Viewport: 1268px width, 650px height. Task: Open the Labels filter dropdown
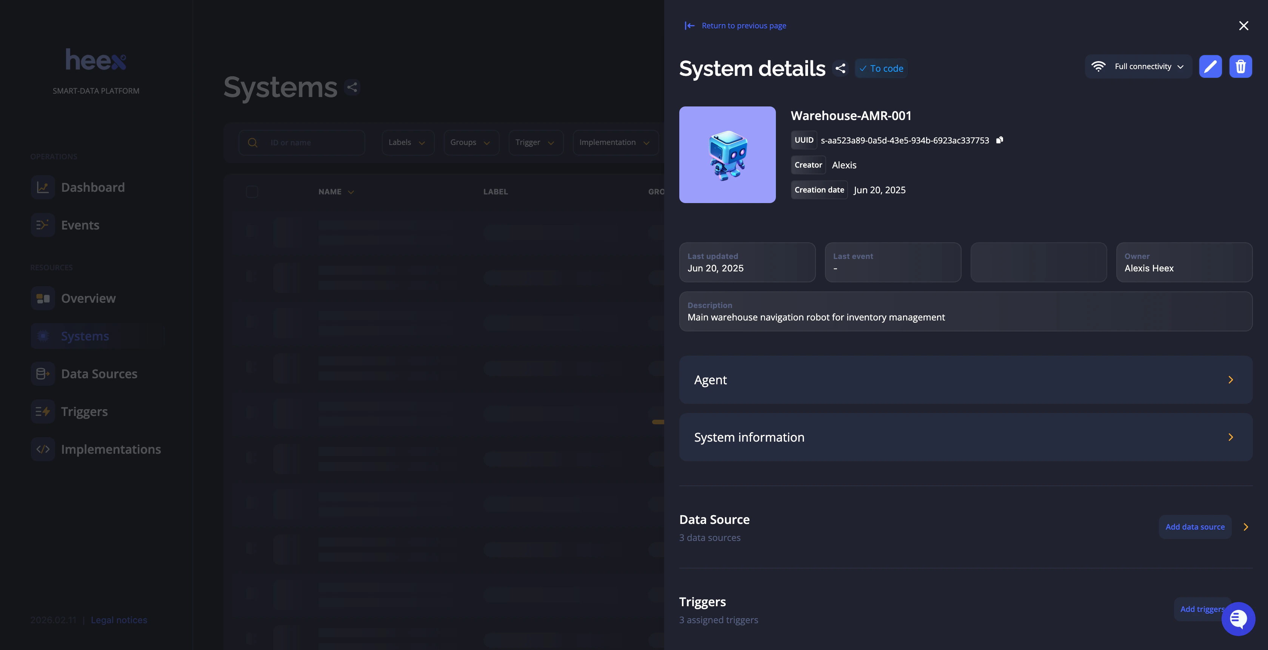[408, 142]
